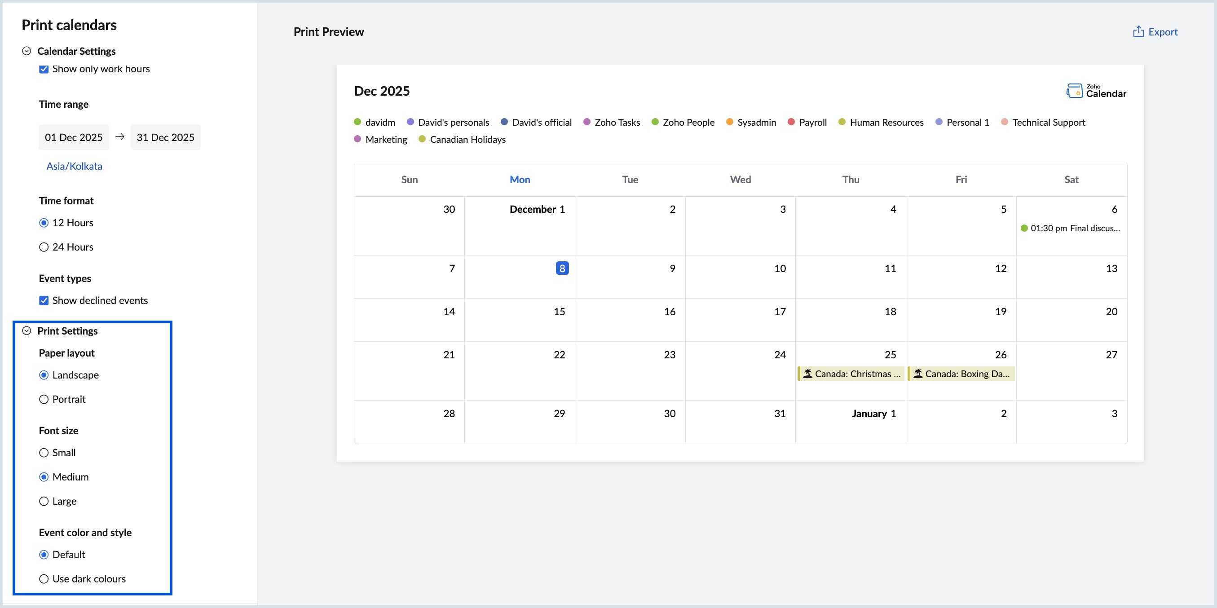Image resolution: width=1217 pixels, height=608 pixels.
Task: Open the Canada: Christmas event
Action: pyautogui.click(x=857, y=374)
